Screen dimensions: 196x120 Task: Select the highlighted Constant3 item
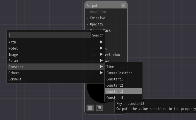click(115, 91)
